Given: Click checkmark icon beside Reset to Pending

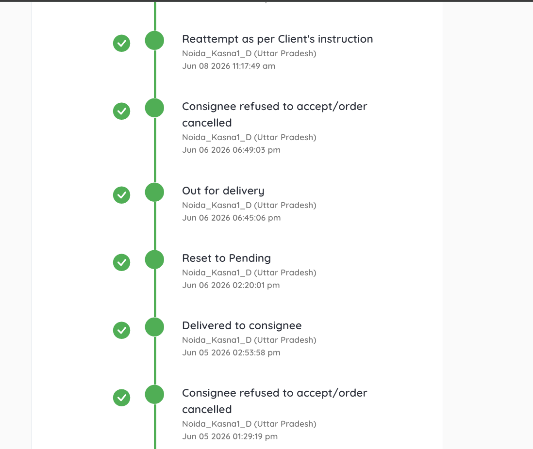Looking at the screenshot, I should tap(121, 262).
